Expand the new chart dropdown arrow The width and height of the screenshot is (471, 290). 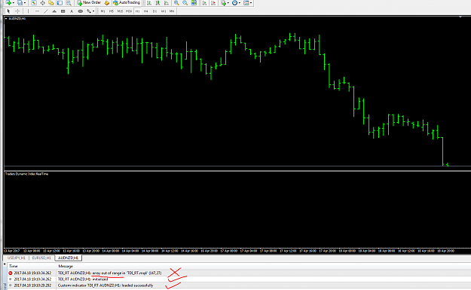(x=14, y=3)
